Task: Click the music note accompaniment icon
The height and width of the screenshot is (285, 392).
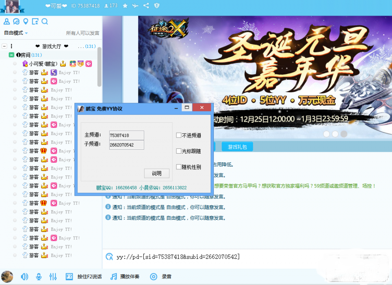Action: coord(114,276)
